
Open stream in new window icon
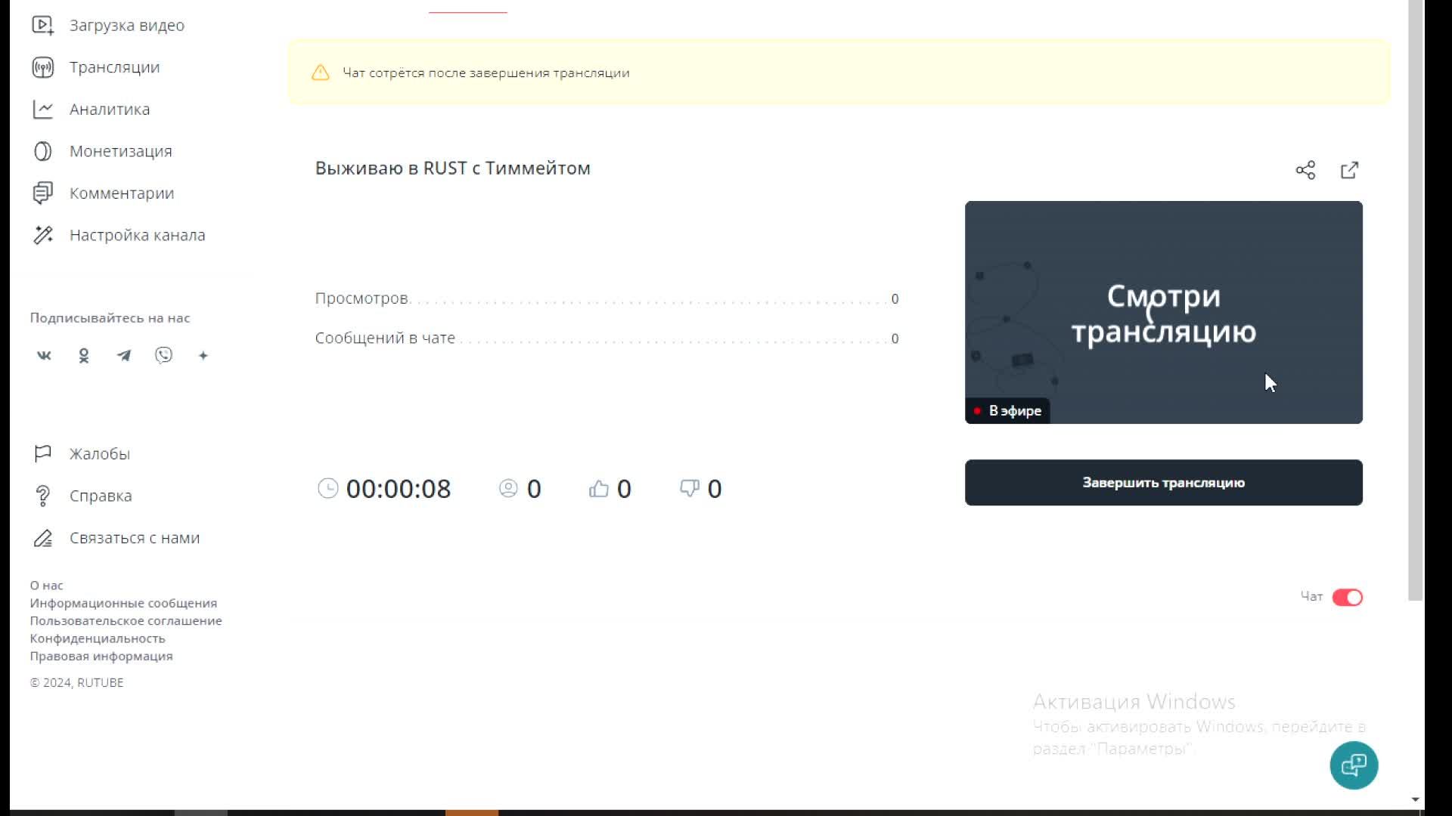click(x=1350, y=170)
